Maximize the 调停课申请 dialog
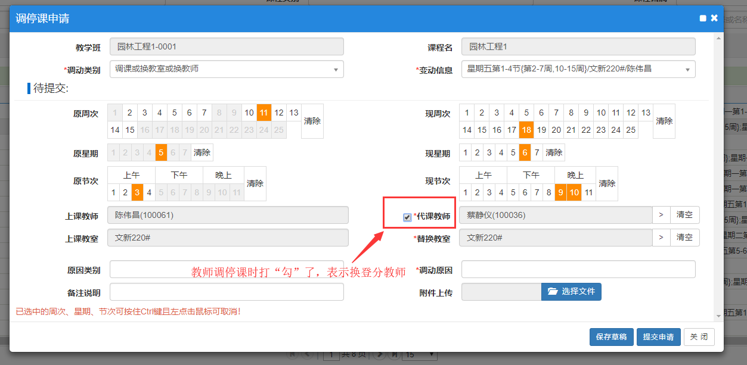This screenshot has height=365, width=747. (703, 18)
